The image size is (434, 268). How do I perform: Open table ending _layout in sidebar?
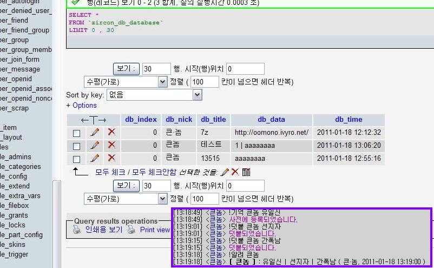pos(11,138)
